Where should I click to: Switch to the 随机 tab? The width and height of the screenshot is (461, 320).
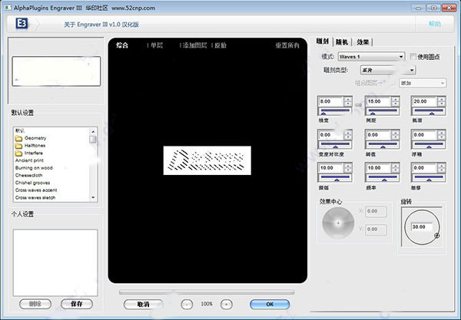click(342, 42)
